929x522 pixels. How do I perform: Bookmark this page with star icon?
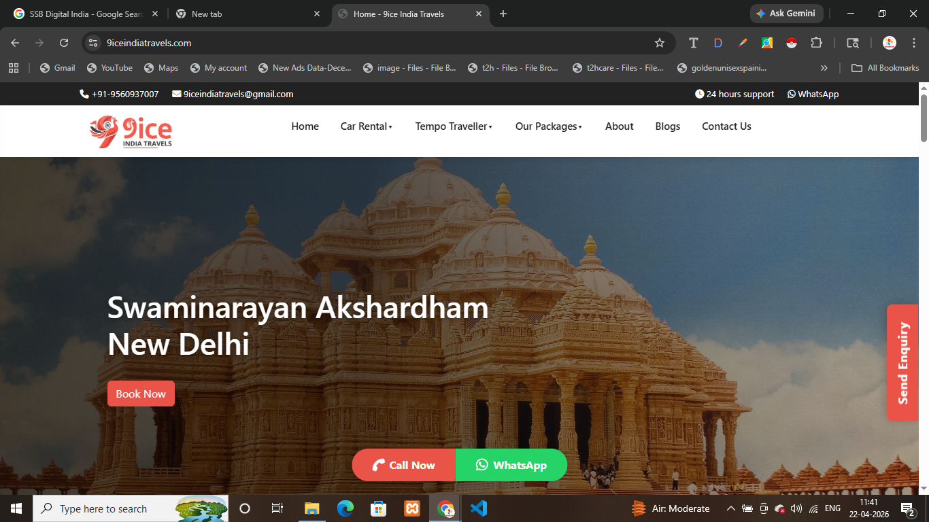659,43
